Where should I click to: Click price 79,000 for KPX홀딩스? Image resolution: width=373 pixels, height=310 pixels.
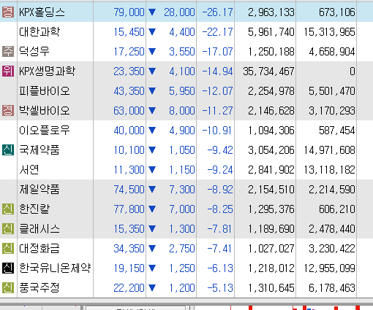click(129, 12)
